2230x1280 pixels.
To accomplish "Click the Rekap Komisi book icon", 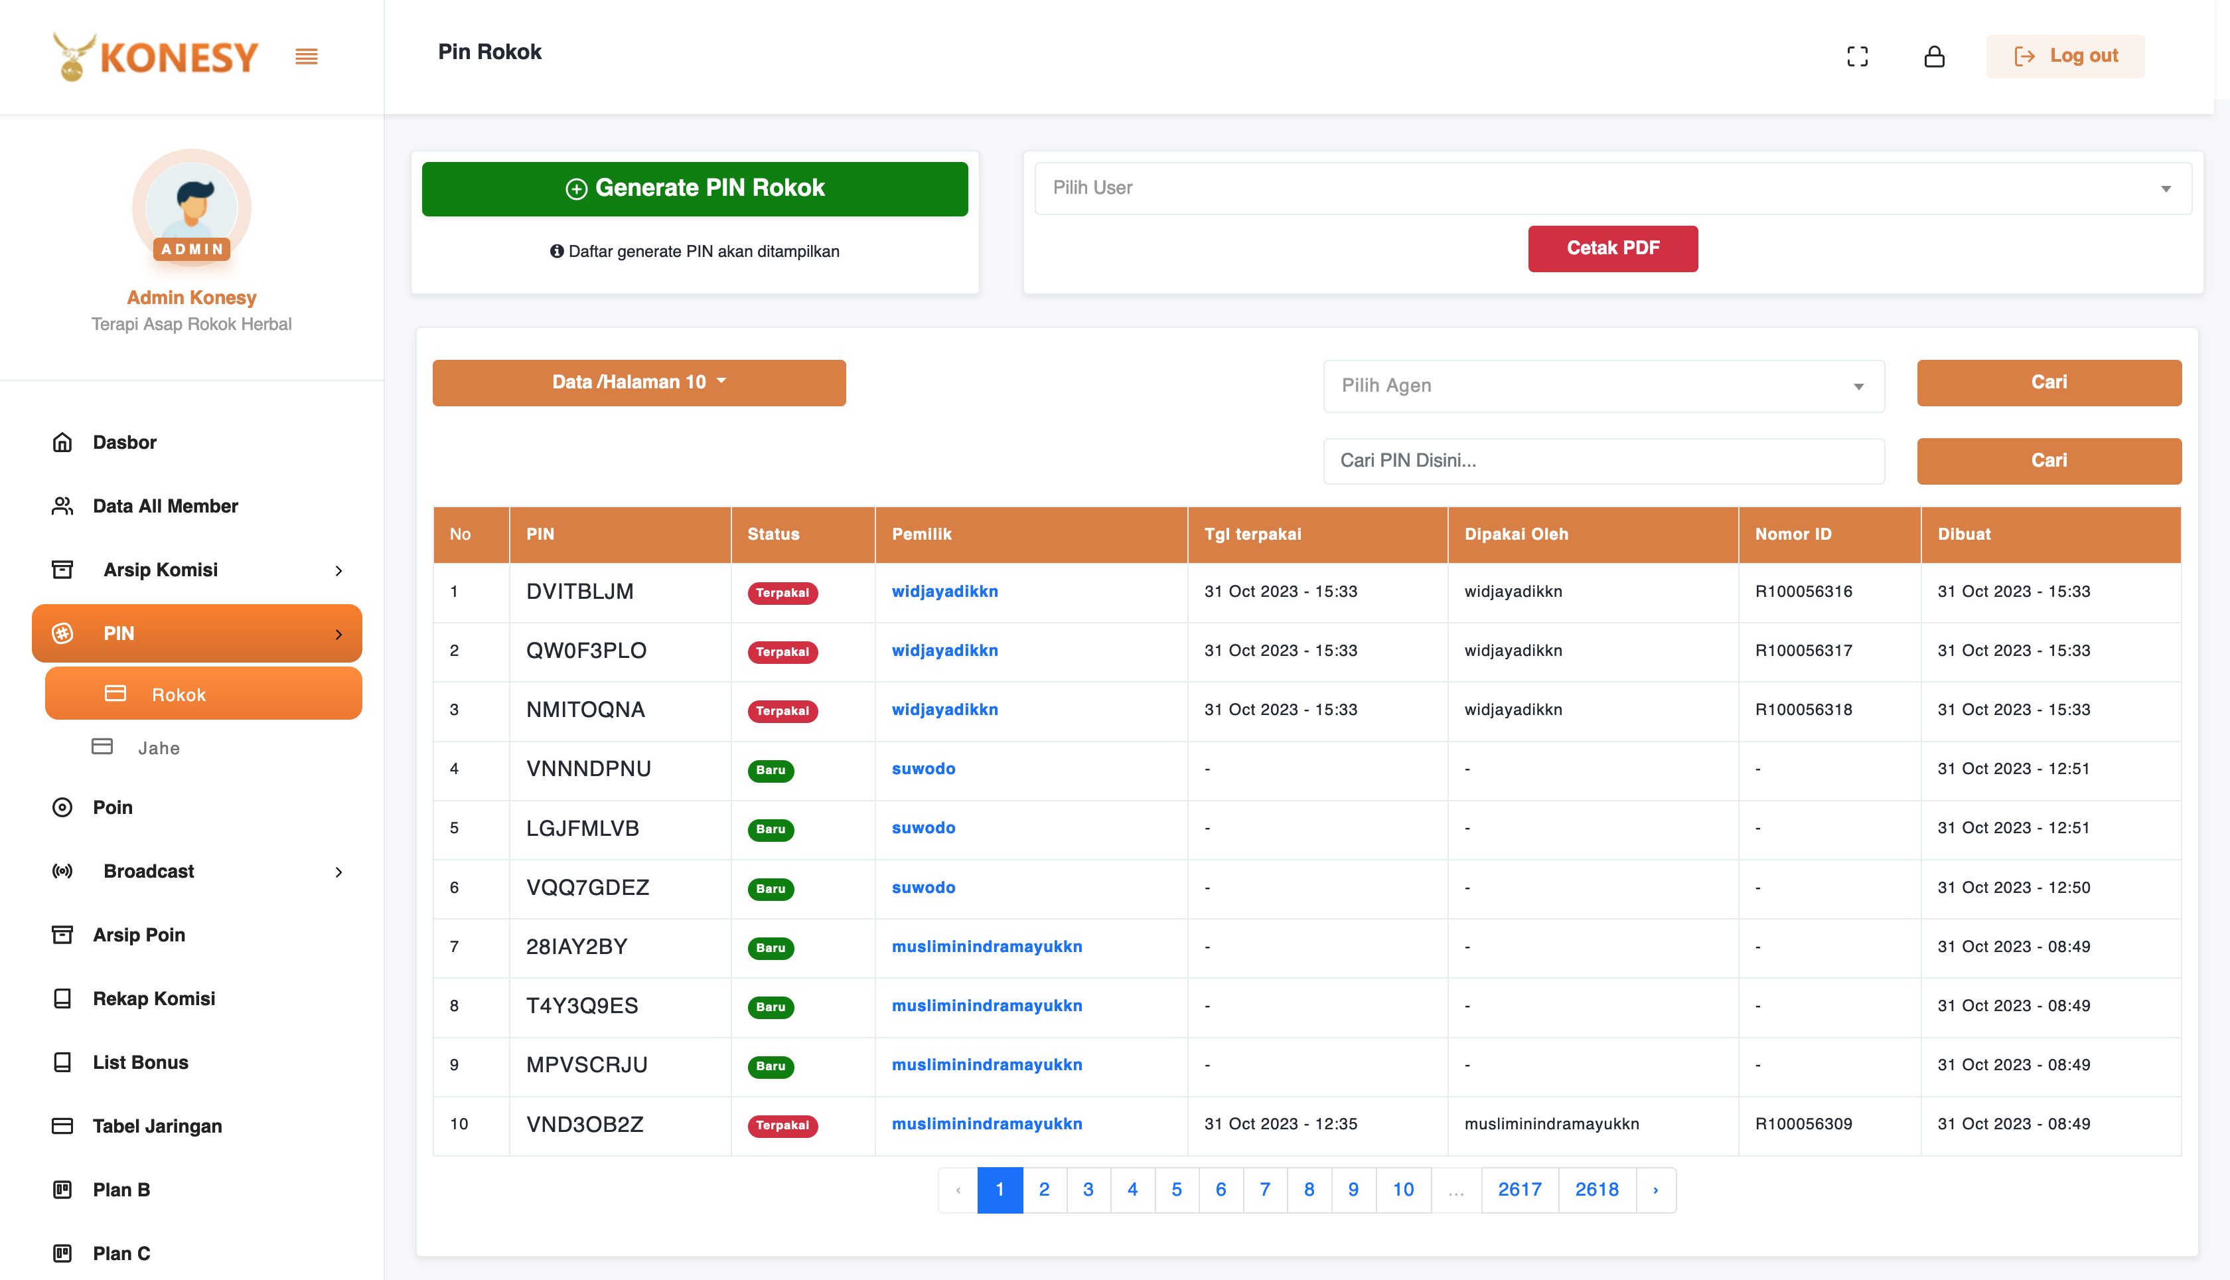I will click(x=62, y=999).
